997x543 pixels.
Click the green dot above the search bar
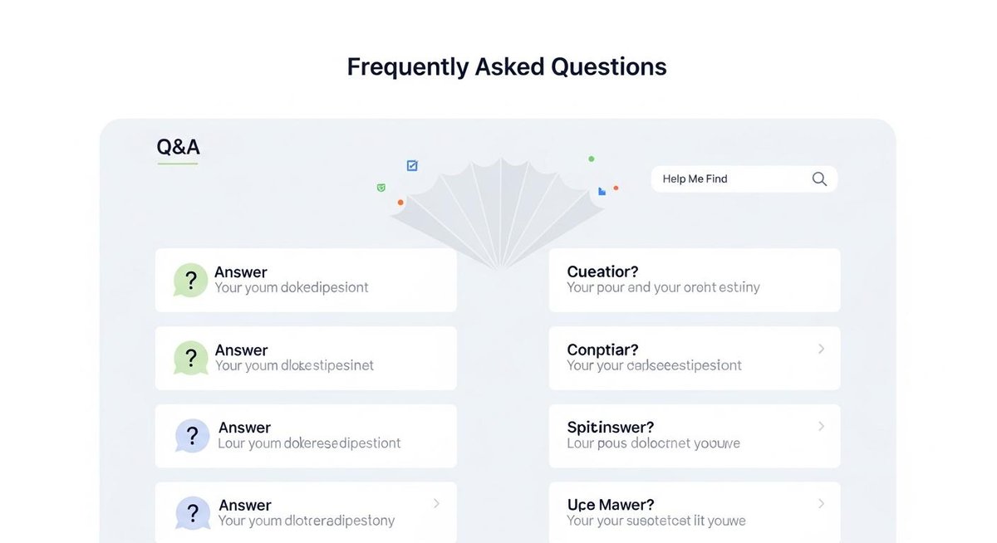592,158
